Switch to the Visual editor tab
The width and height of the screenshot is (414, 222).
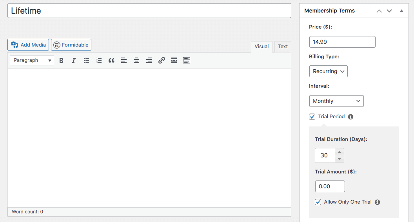[261, 47]
